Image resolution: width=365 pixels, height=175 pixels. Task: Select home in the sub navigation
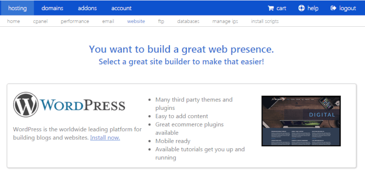14,21
